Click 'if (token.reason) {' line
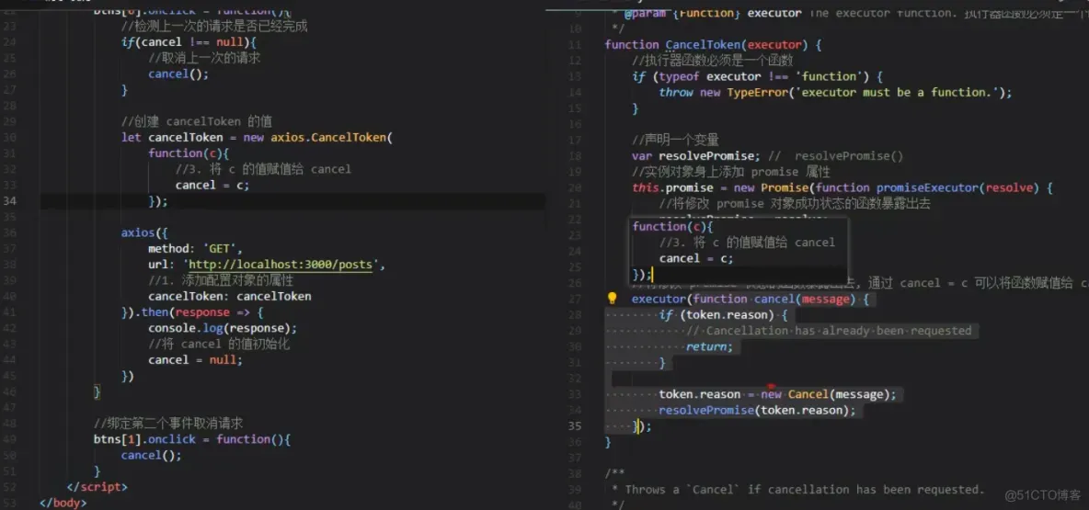 [x=723, y=315]
